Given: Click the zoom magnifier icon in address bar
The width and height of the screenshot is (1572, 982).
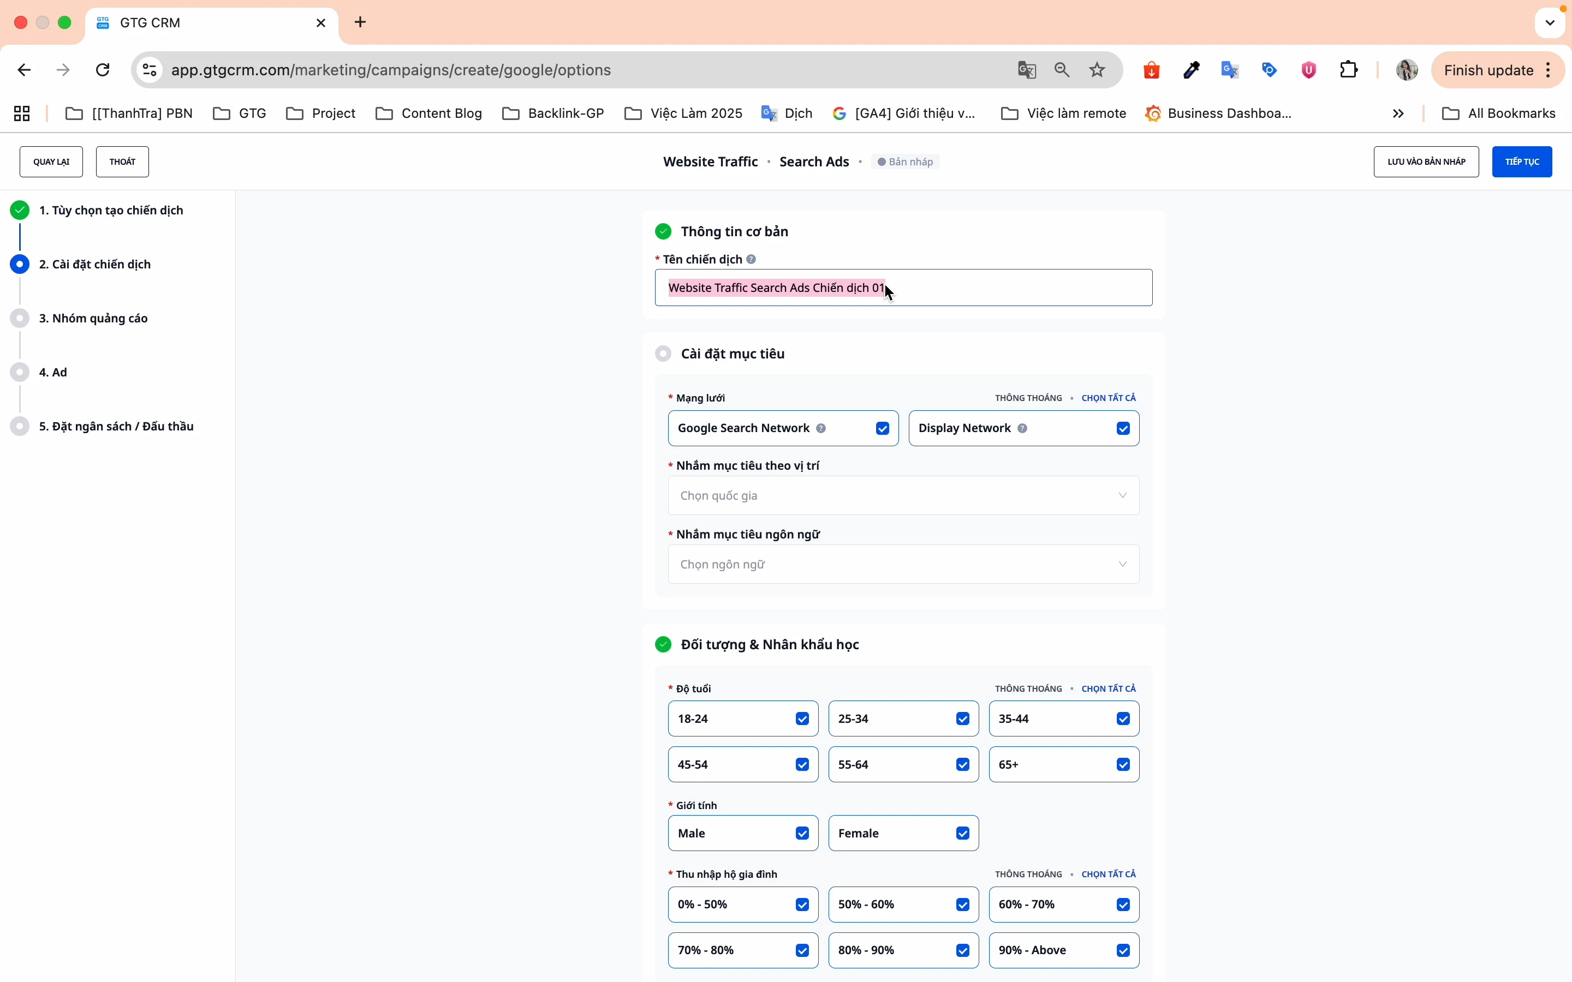Looking at the screenshot, I should (x=1063, y=70).
